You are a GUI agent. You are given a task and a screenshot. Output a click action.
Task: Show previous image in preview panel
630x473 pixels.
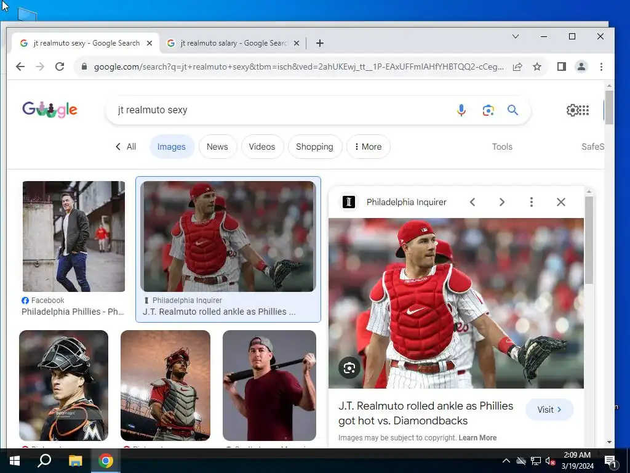click(x=472, y=202)
